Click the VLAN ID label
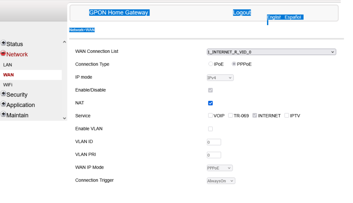 [x=84, y=142]
